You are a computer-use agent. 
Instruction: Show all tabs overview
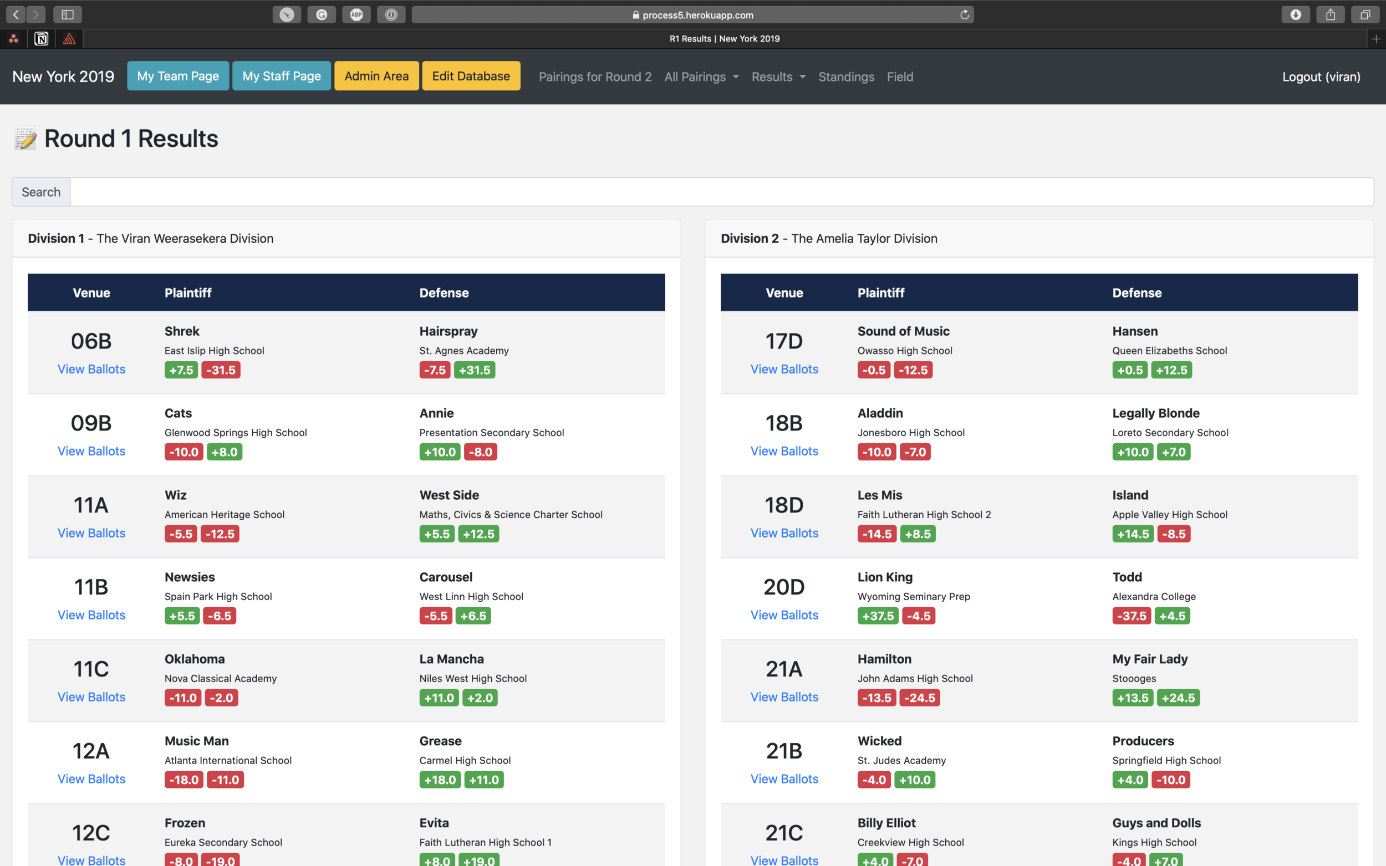tap(1365, 14)
